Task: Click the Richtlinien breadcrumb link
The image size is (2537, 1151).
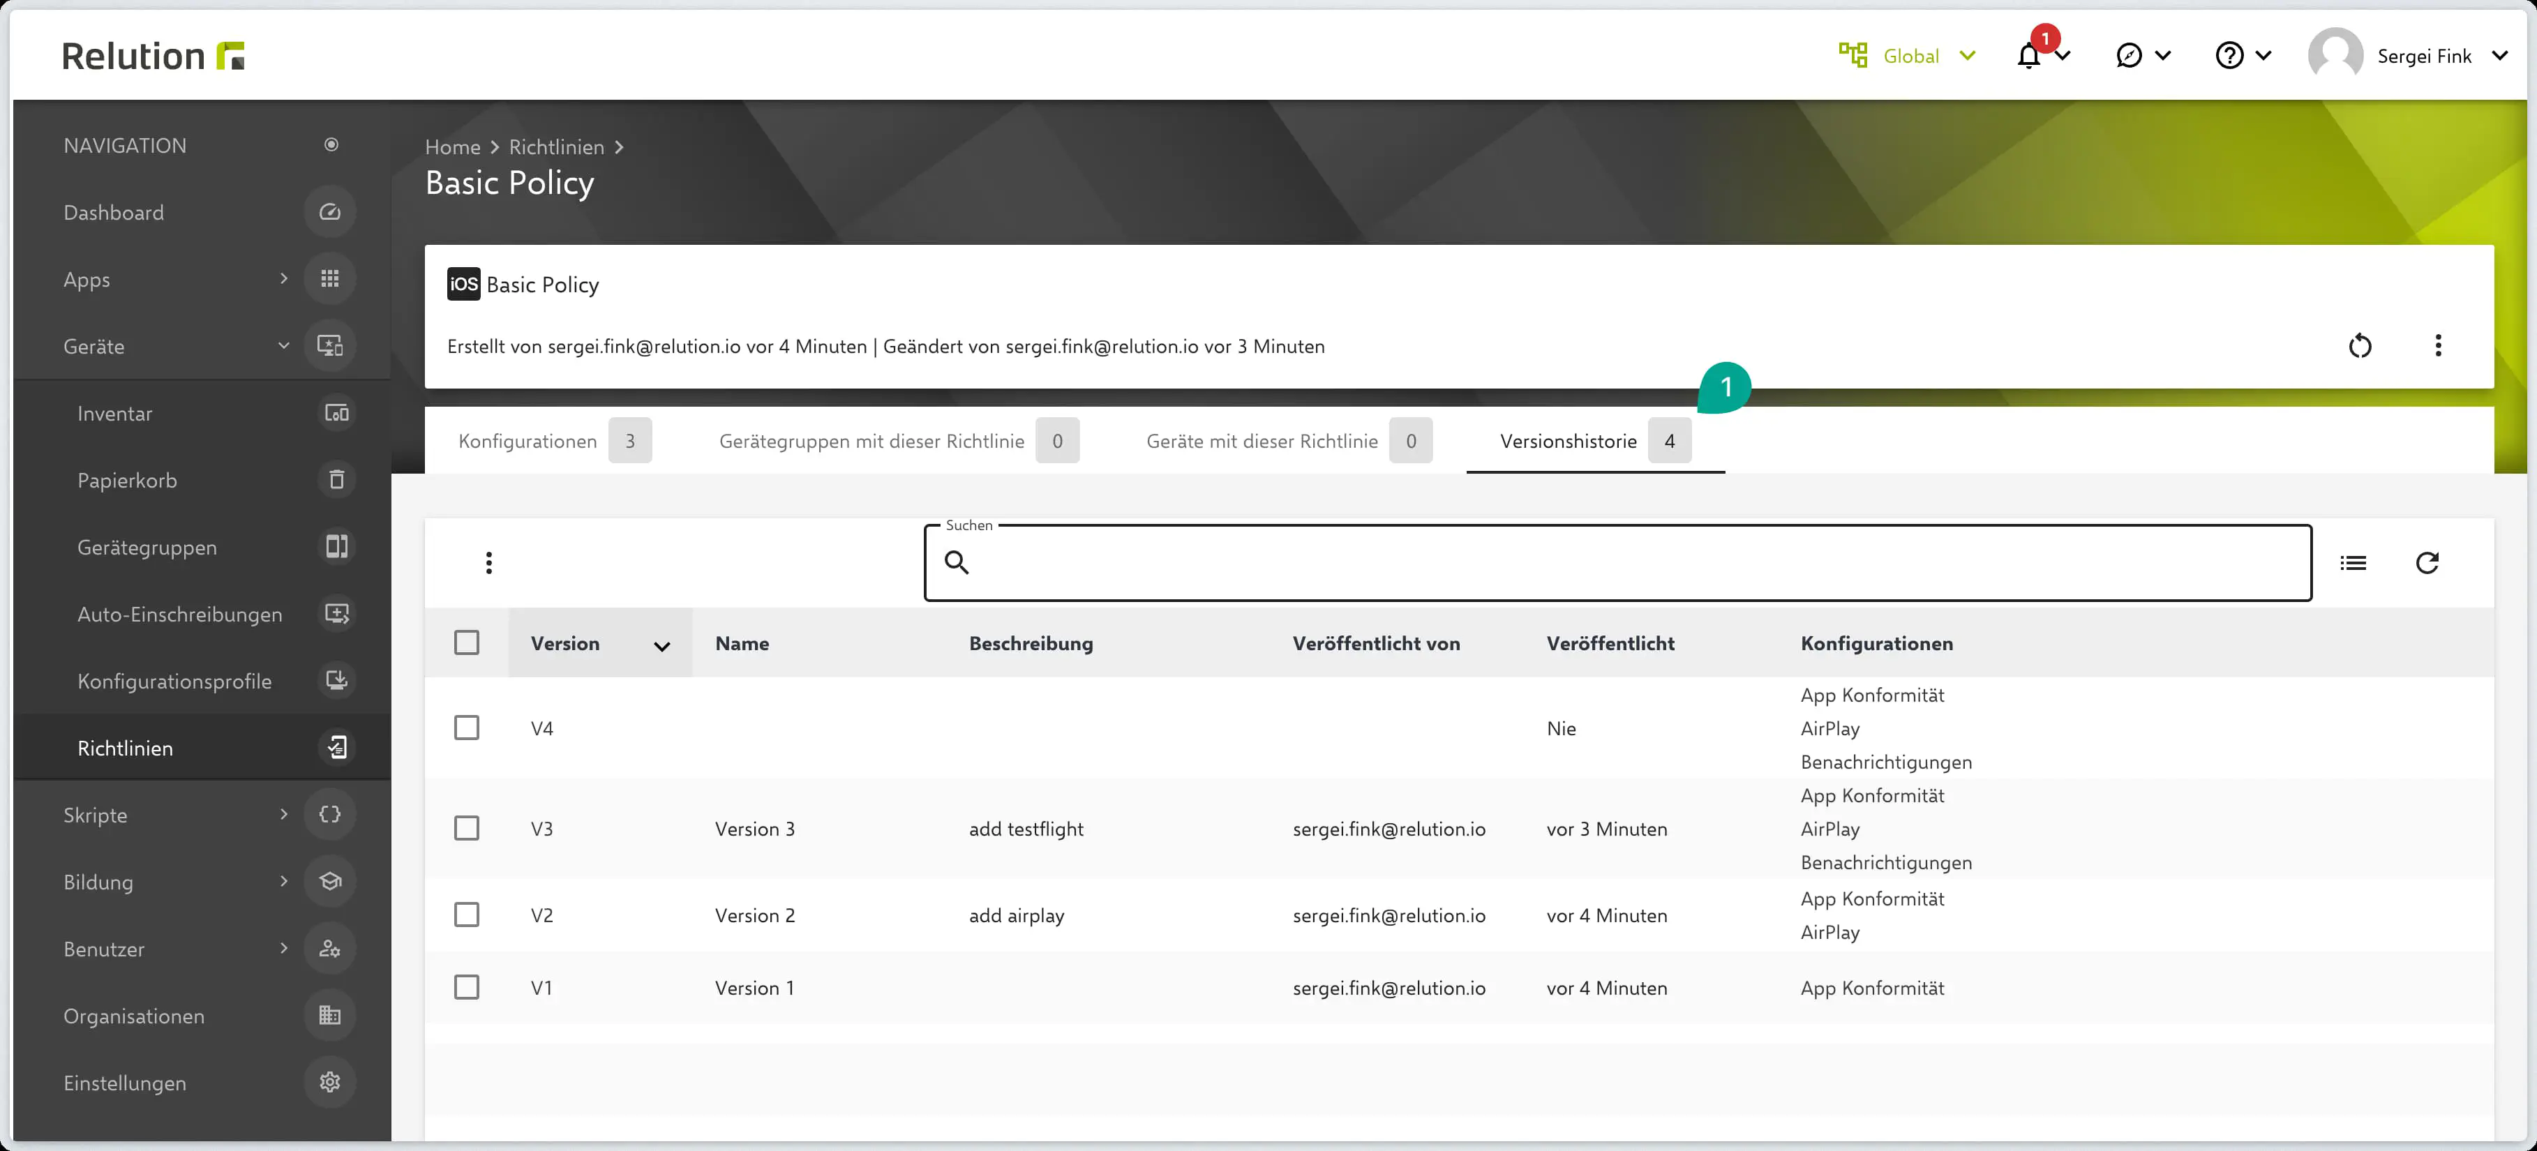Action: click(x=556, y=146)
